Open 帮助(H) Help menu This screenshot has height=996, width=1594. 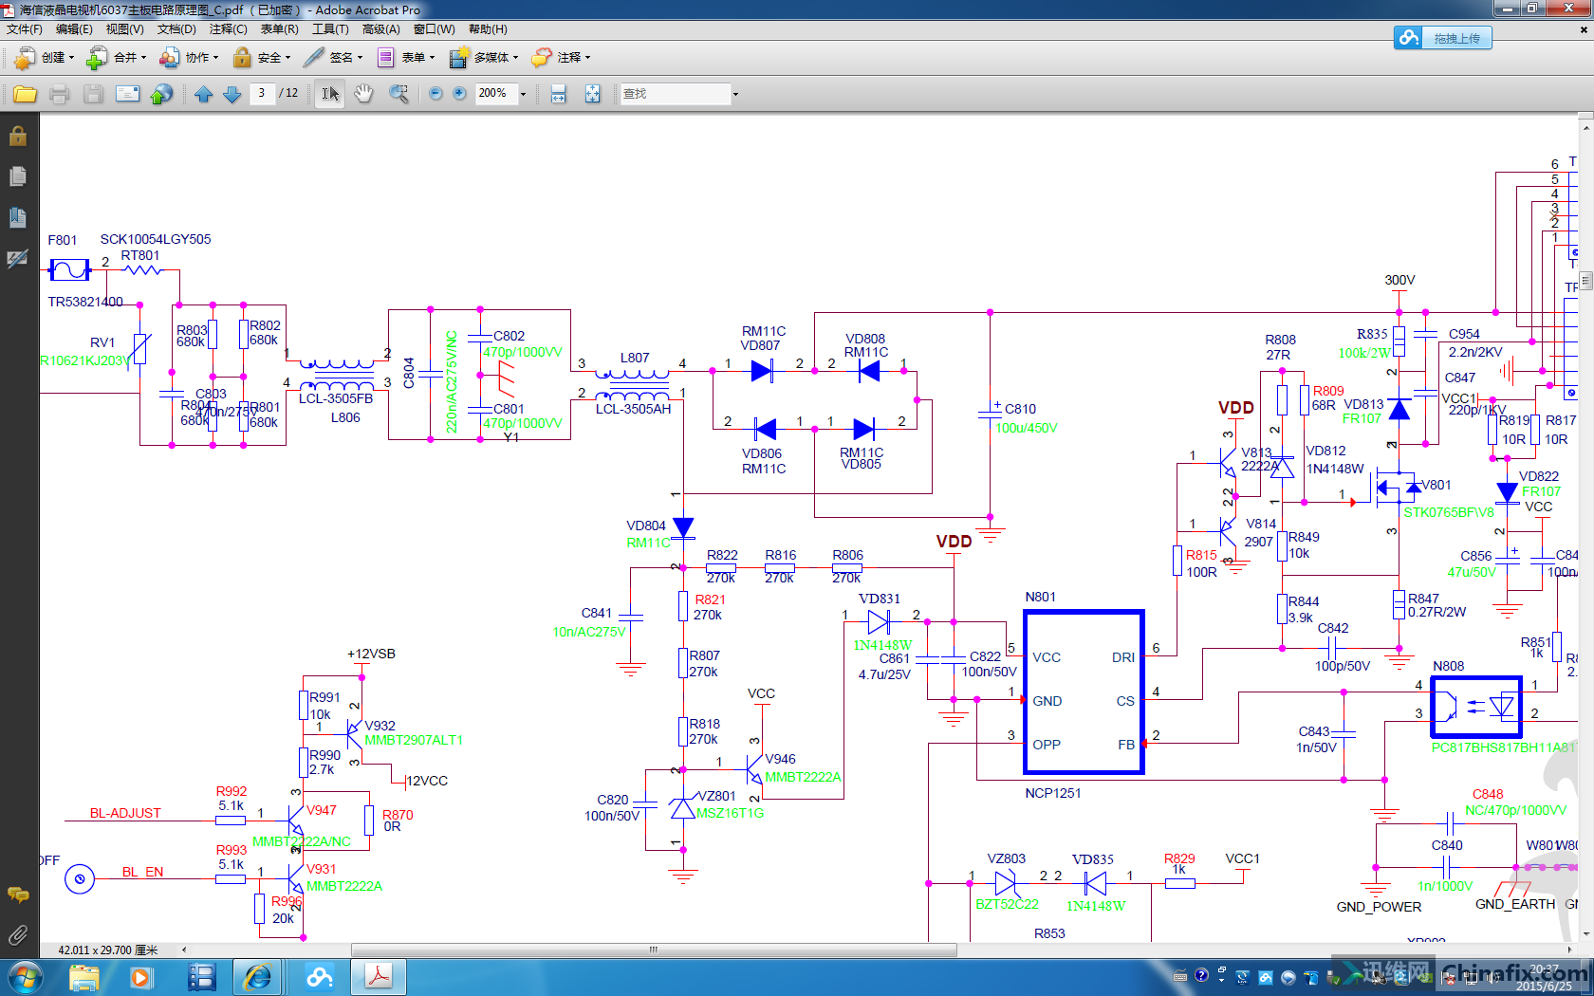tap(488, 29)
